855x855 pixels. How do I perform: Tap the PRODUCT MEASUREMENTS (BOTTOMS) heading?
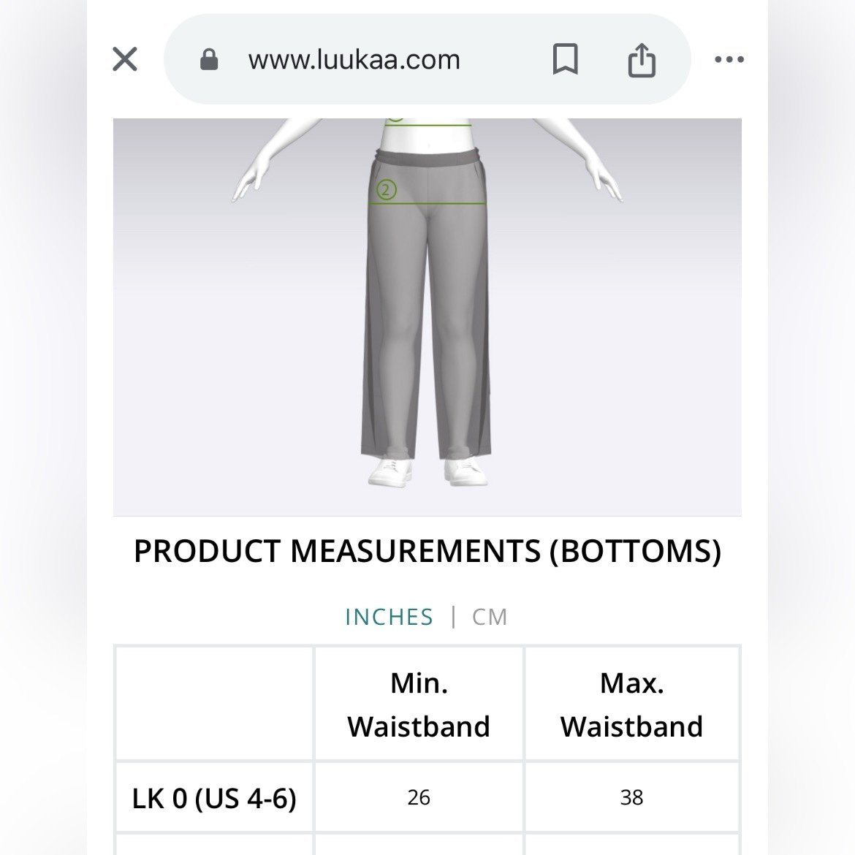[x=427, y=551]
